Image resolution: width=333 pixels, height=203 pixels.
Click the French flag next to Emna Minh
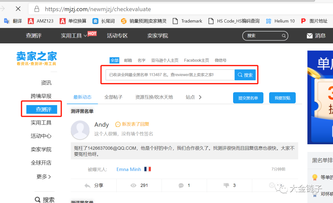[x=147, y=169]
